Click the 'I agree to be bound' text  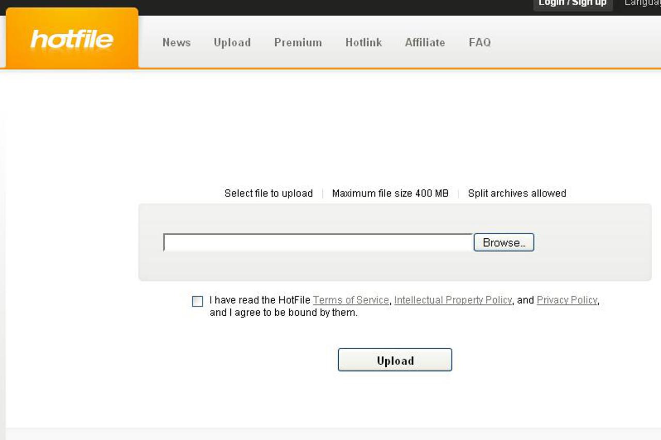pyautogui.click(x=284, y=313)
